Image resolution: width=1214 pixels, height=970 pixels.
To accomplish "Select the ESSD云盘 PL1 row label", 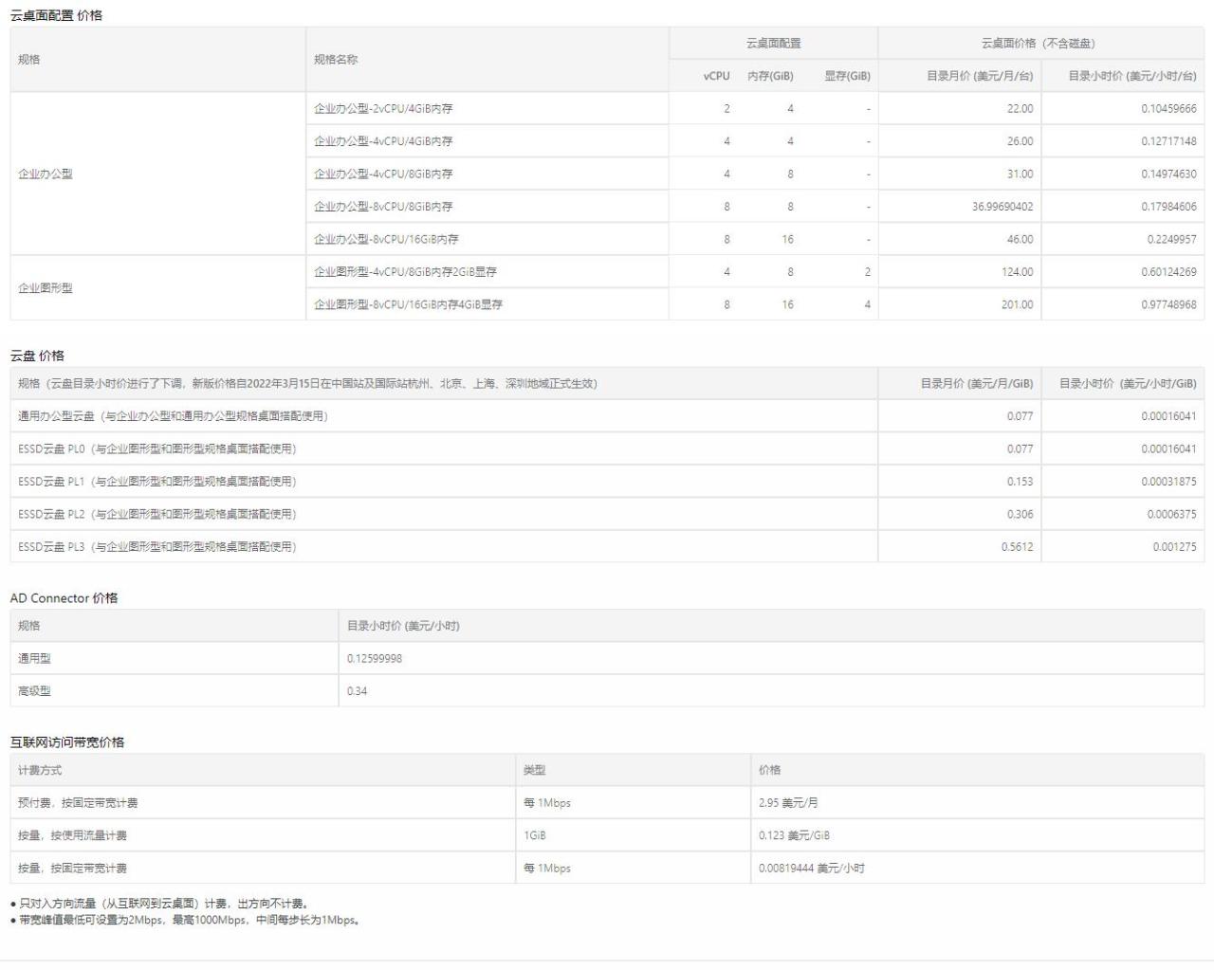I will (157, 482).
